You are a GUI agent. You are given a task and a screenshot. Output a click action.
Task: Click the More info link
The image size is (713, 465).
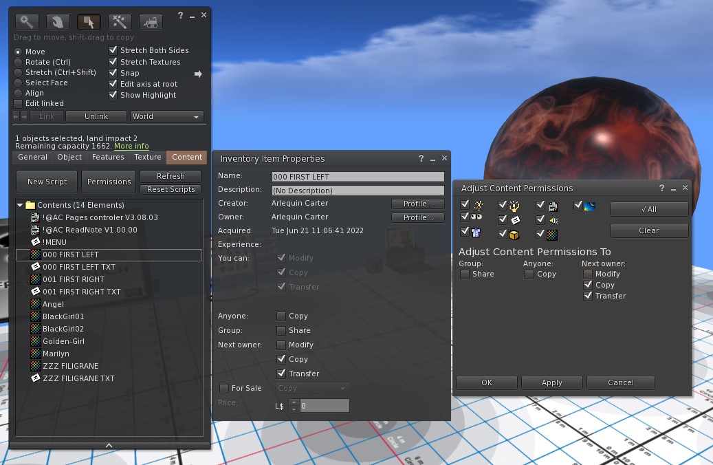(131, 147)
